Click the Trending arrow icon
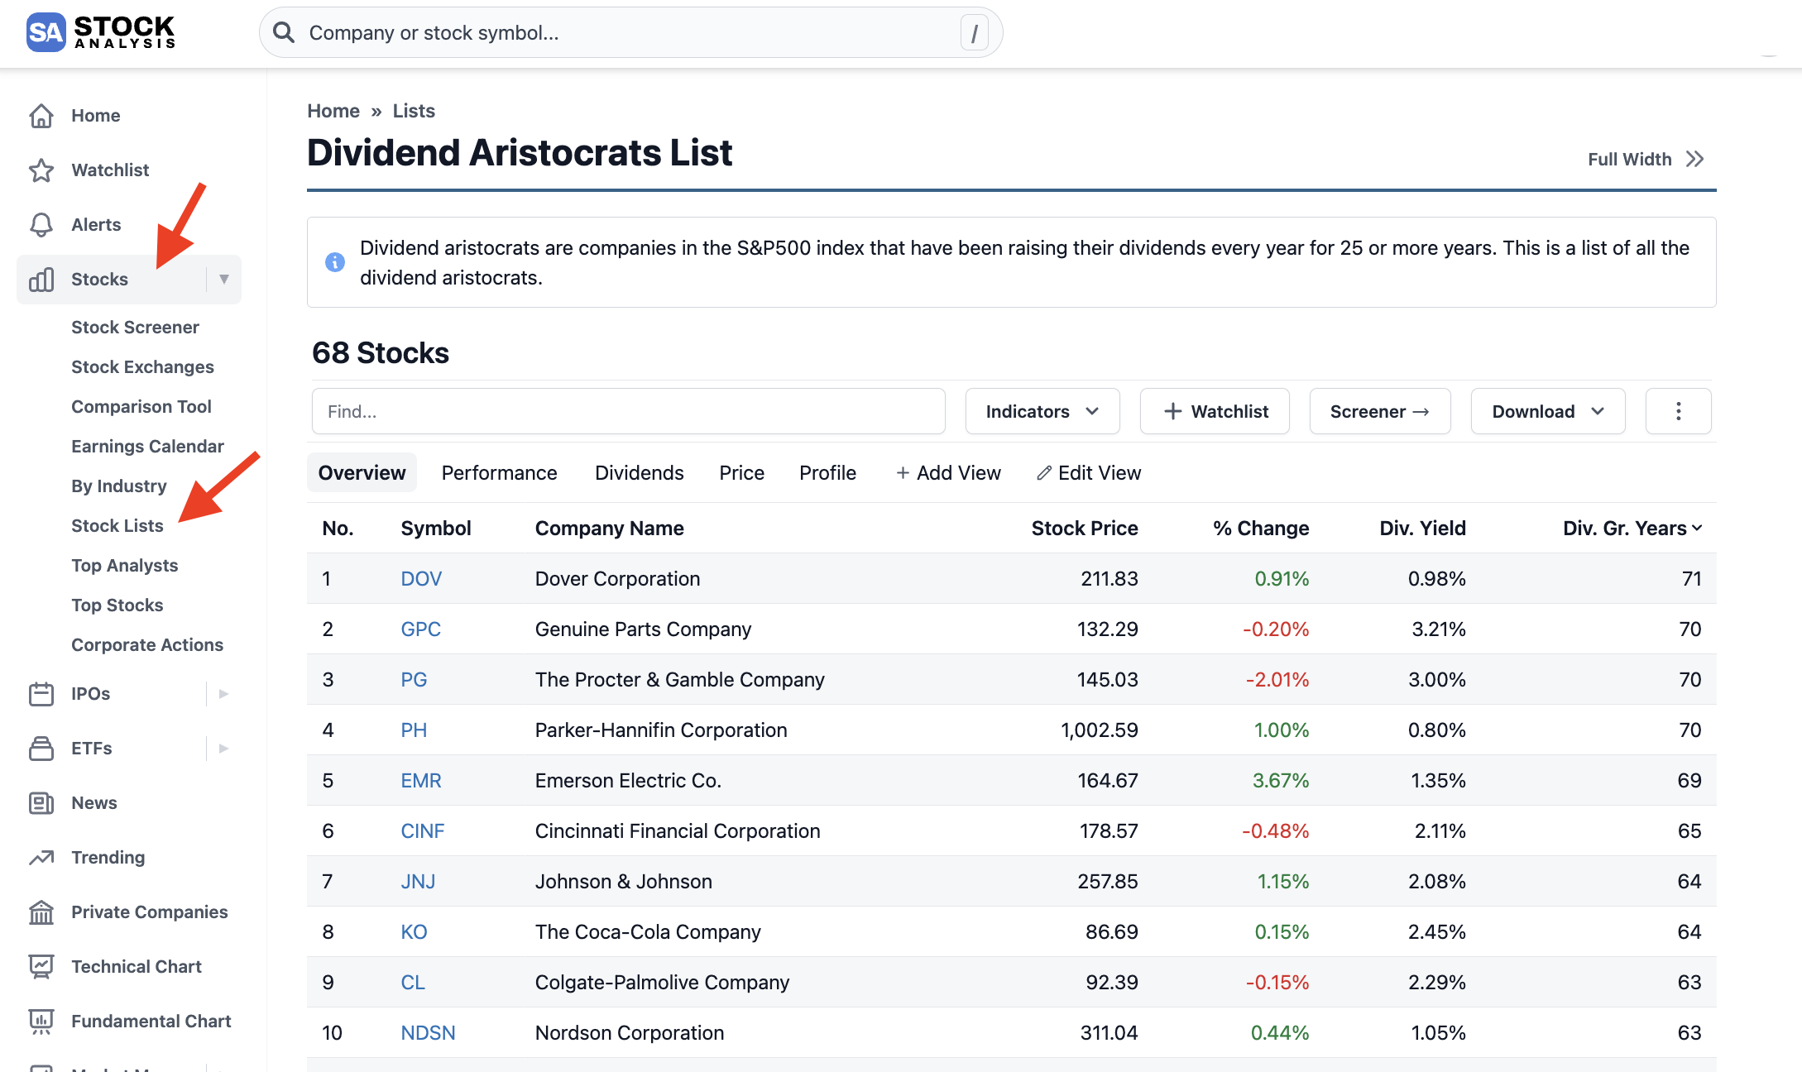The height and width of the screenshot is (1072, 1802). click(41, 858)
